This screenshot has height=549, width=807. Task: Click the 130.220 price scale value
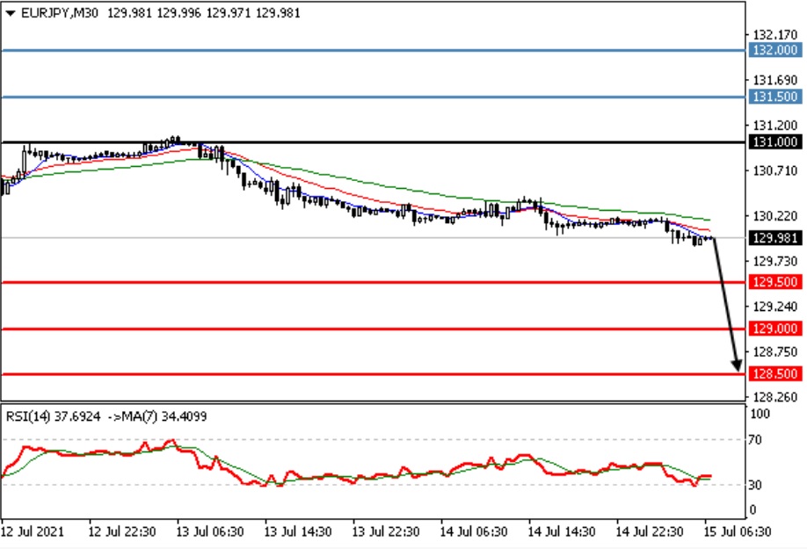775,216
